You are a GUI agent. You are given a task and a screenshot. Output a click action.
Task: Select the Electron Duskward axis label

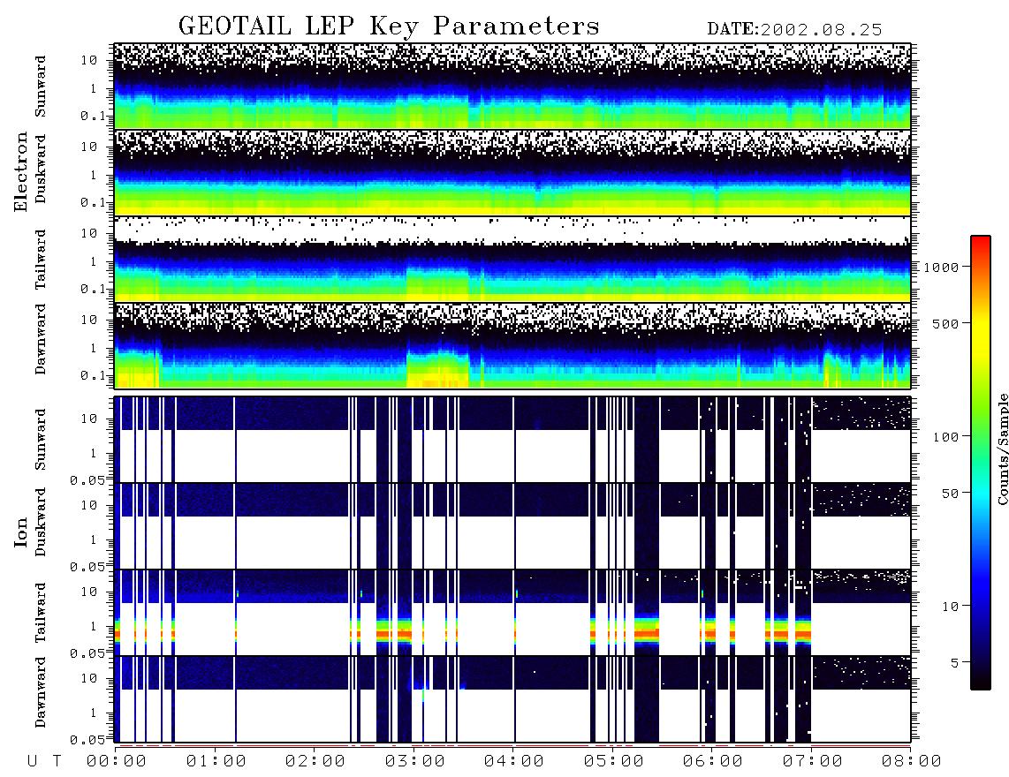pos(41,169)
